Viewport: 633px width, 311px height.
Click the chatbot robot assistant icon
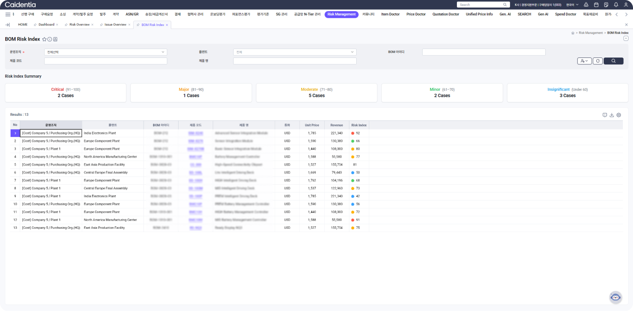pyautogui.click(x=616, y=297)
